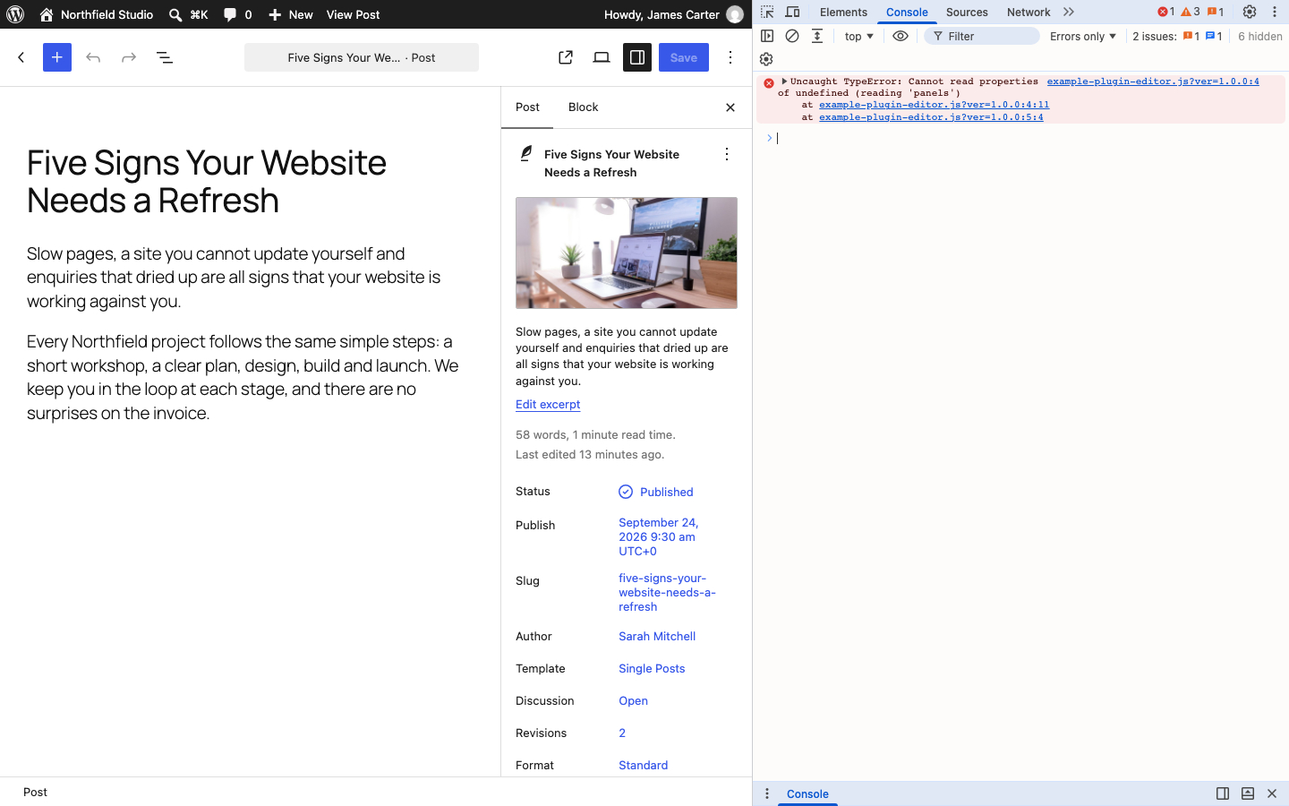The height and width of the screenshot is (806, 1289).
Task: Toggle the console sidebar panel
Action: [767, 36]
